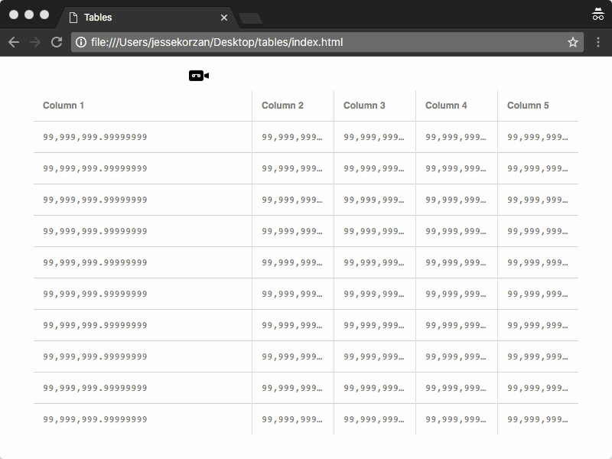Viewport: 612px width, 459px height.
Task: Click last row truncated value in Column 5
Action: click(x=537, y=419)
